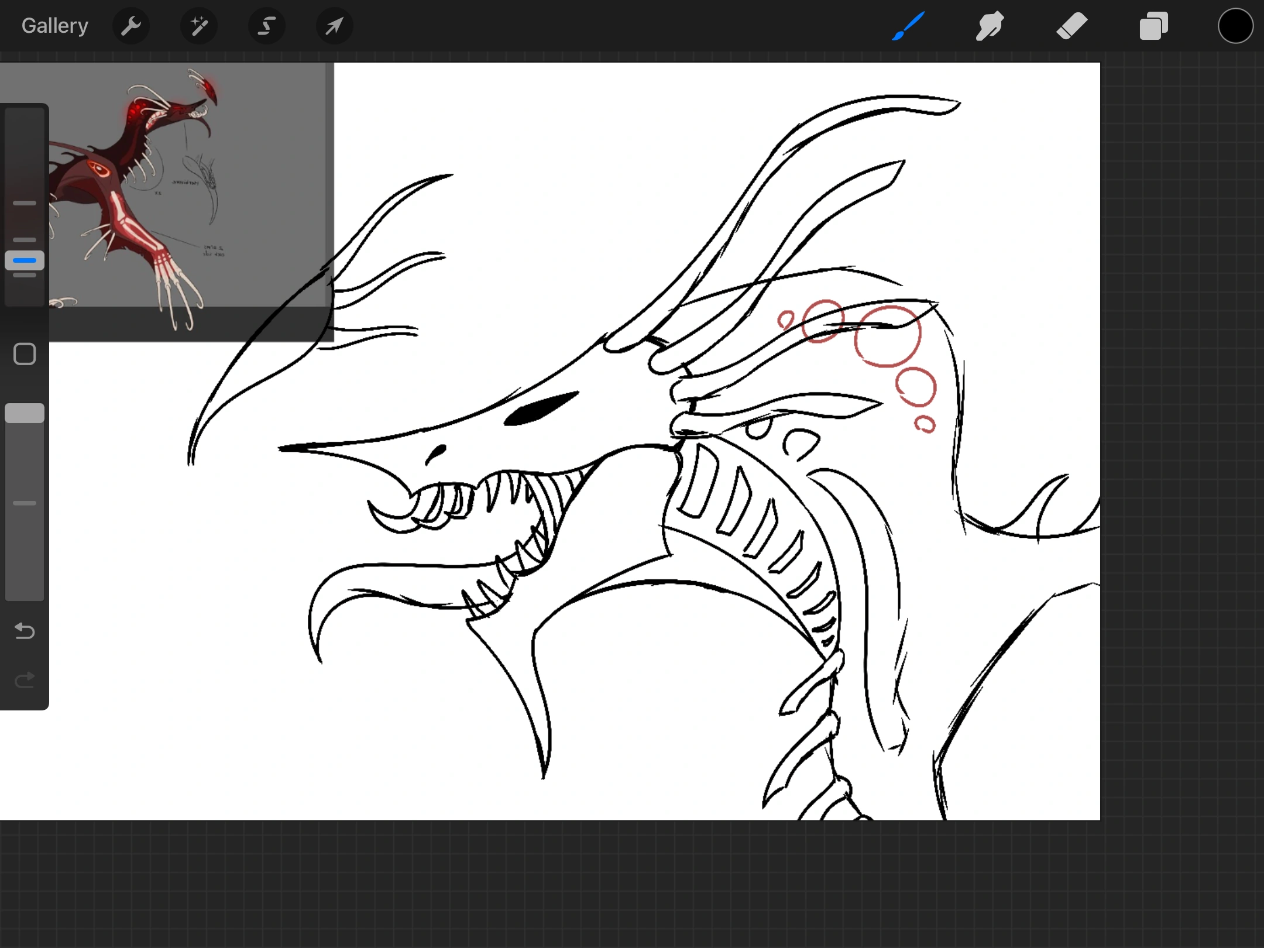Tap the Modify button between the sliders
This screenshot has width=1264, height=948.
(x=25, y=353)
